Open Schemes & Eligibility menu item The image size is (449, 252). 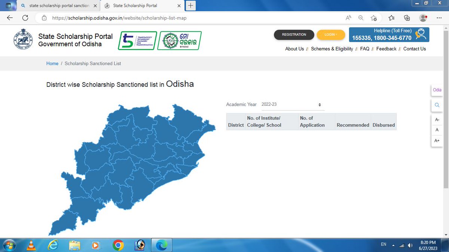tap(332, 49)
